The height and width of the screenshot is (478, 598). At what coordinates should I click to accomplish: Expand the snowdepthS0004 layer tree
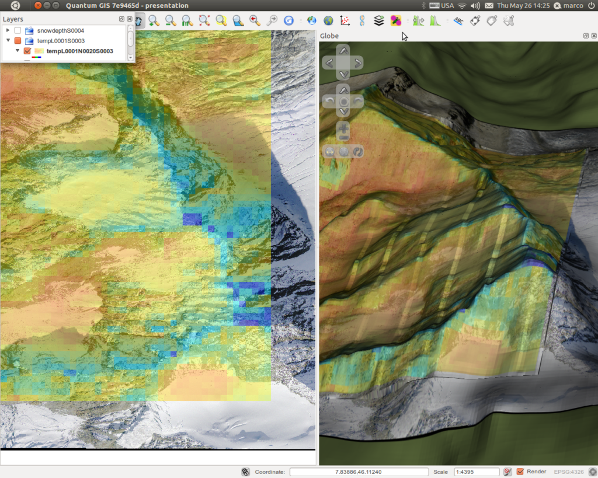coord(8,30)
